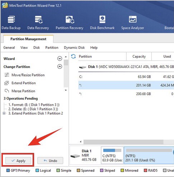174x177 pixels.
Task: Choose the Extend Partition action
Action: 20,83
